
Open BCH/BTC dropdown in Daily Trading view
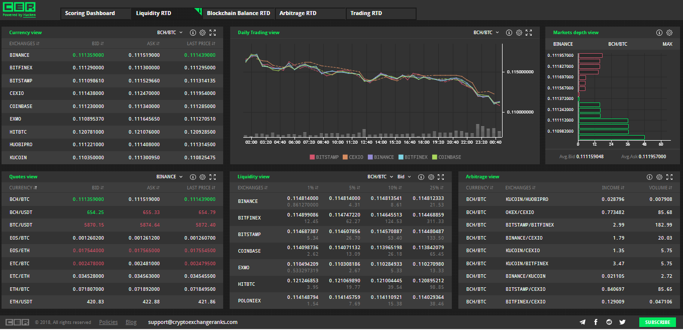(x=486, y=33)
